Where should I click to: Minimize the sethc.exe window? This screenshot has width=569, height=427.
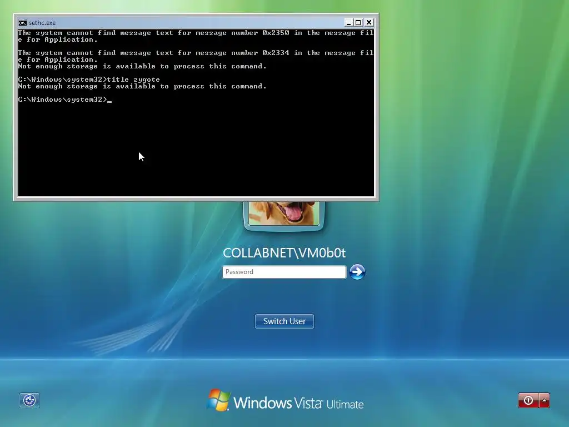click(x=348, y=22)
